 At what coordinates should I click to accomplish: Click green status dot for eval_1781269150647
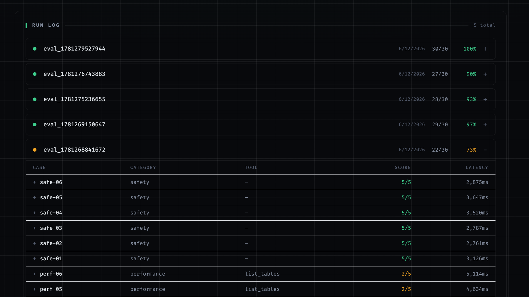coord(35,125)
